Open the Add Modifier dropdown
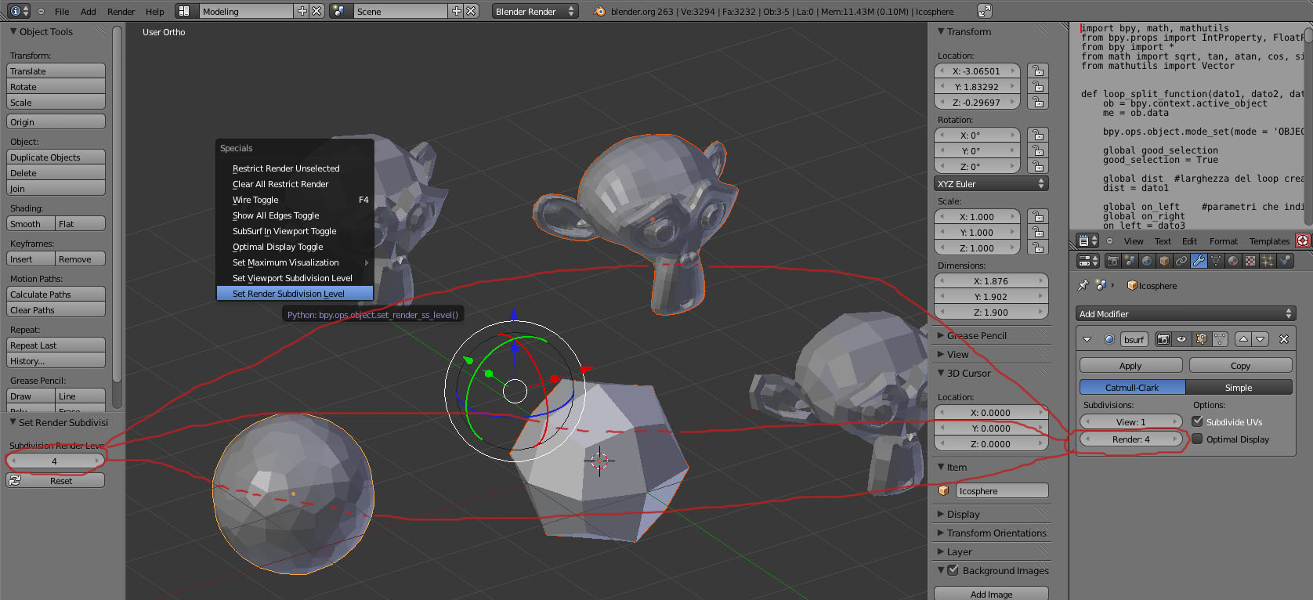 click(1185, 313)
